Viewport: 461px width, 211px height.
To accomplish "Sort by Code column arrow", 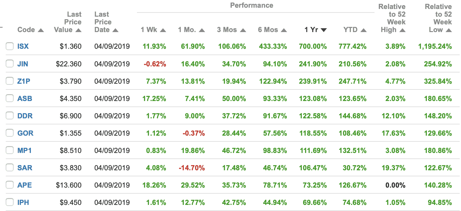I will 41,30.
